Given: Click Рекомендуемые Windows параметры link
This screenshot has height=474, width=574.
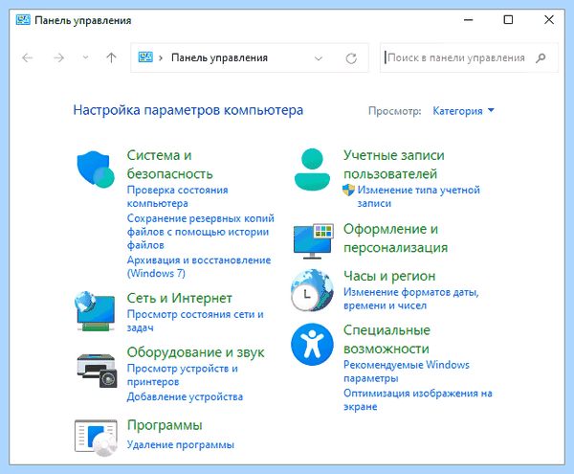Looking at the screenshot, I should pos(407,372).
